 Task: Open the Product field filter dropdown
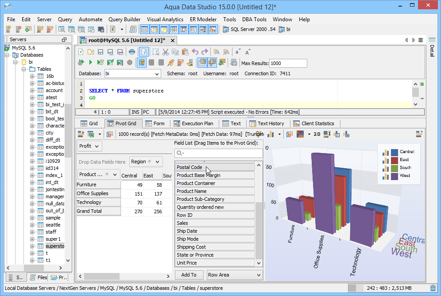coord(115,175)
